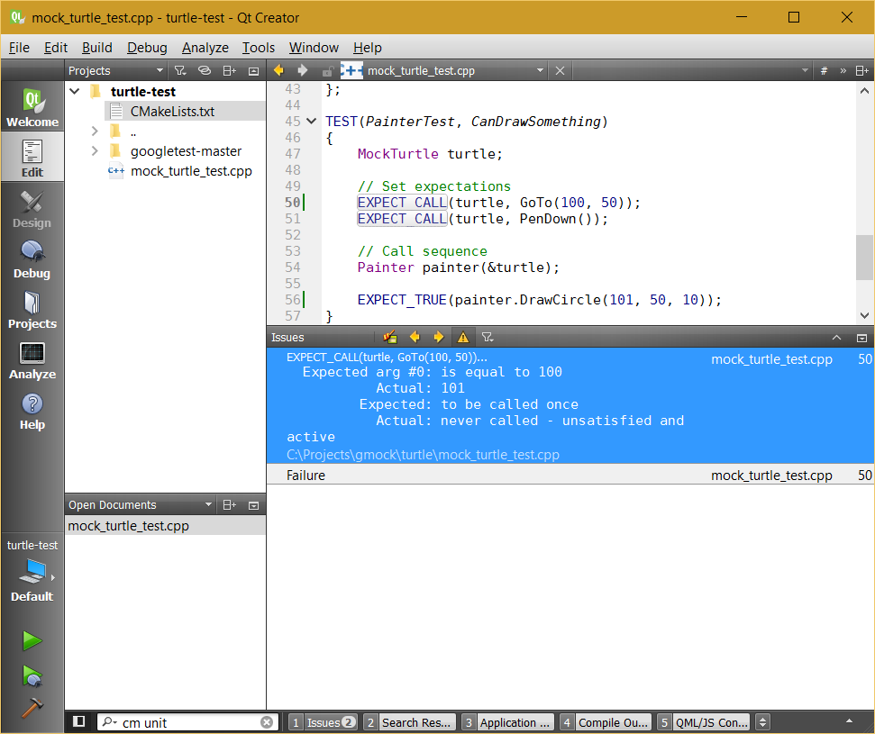The width and height of the screenshot is (875, 734).
Task: Select mock_turtle_test.cpp in the project tree
Action: 191,171
